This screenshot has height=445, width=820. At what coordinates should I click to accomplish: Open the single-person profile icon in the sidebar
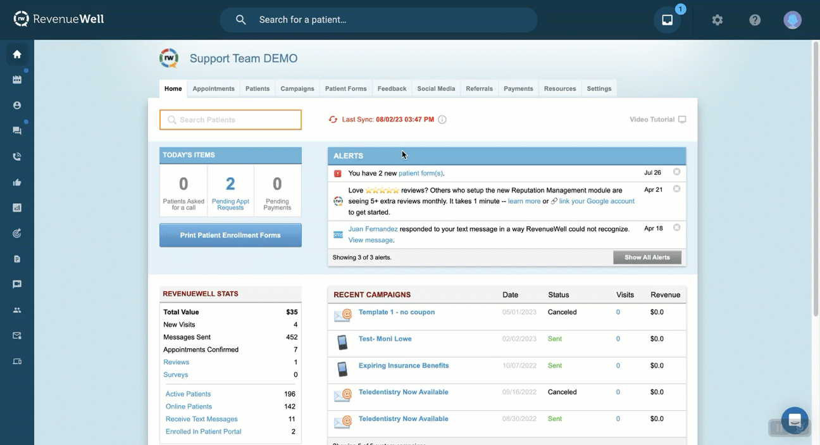pyautogui.click(x=17, y=106)
